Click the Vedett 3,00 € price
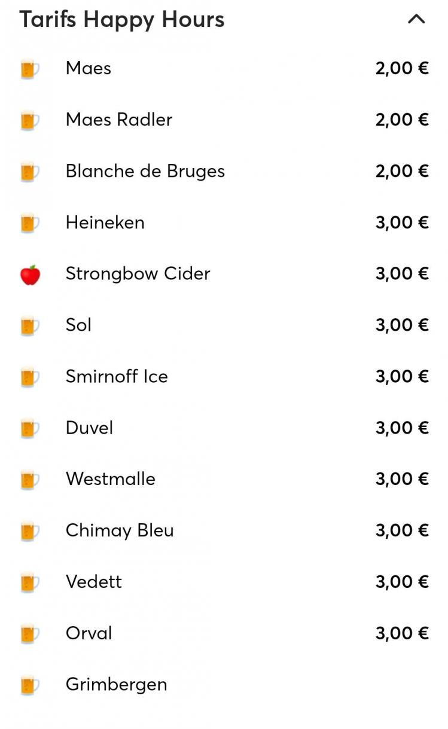Viewport: 448px width, 729px height. tap(402, 582)
